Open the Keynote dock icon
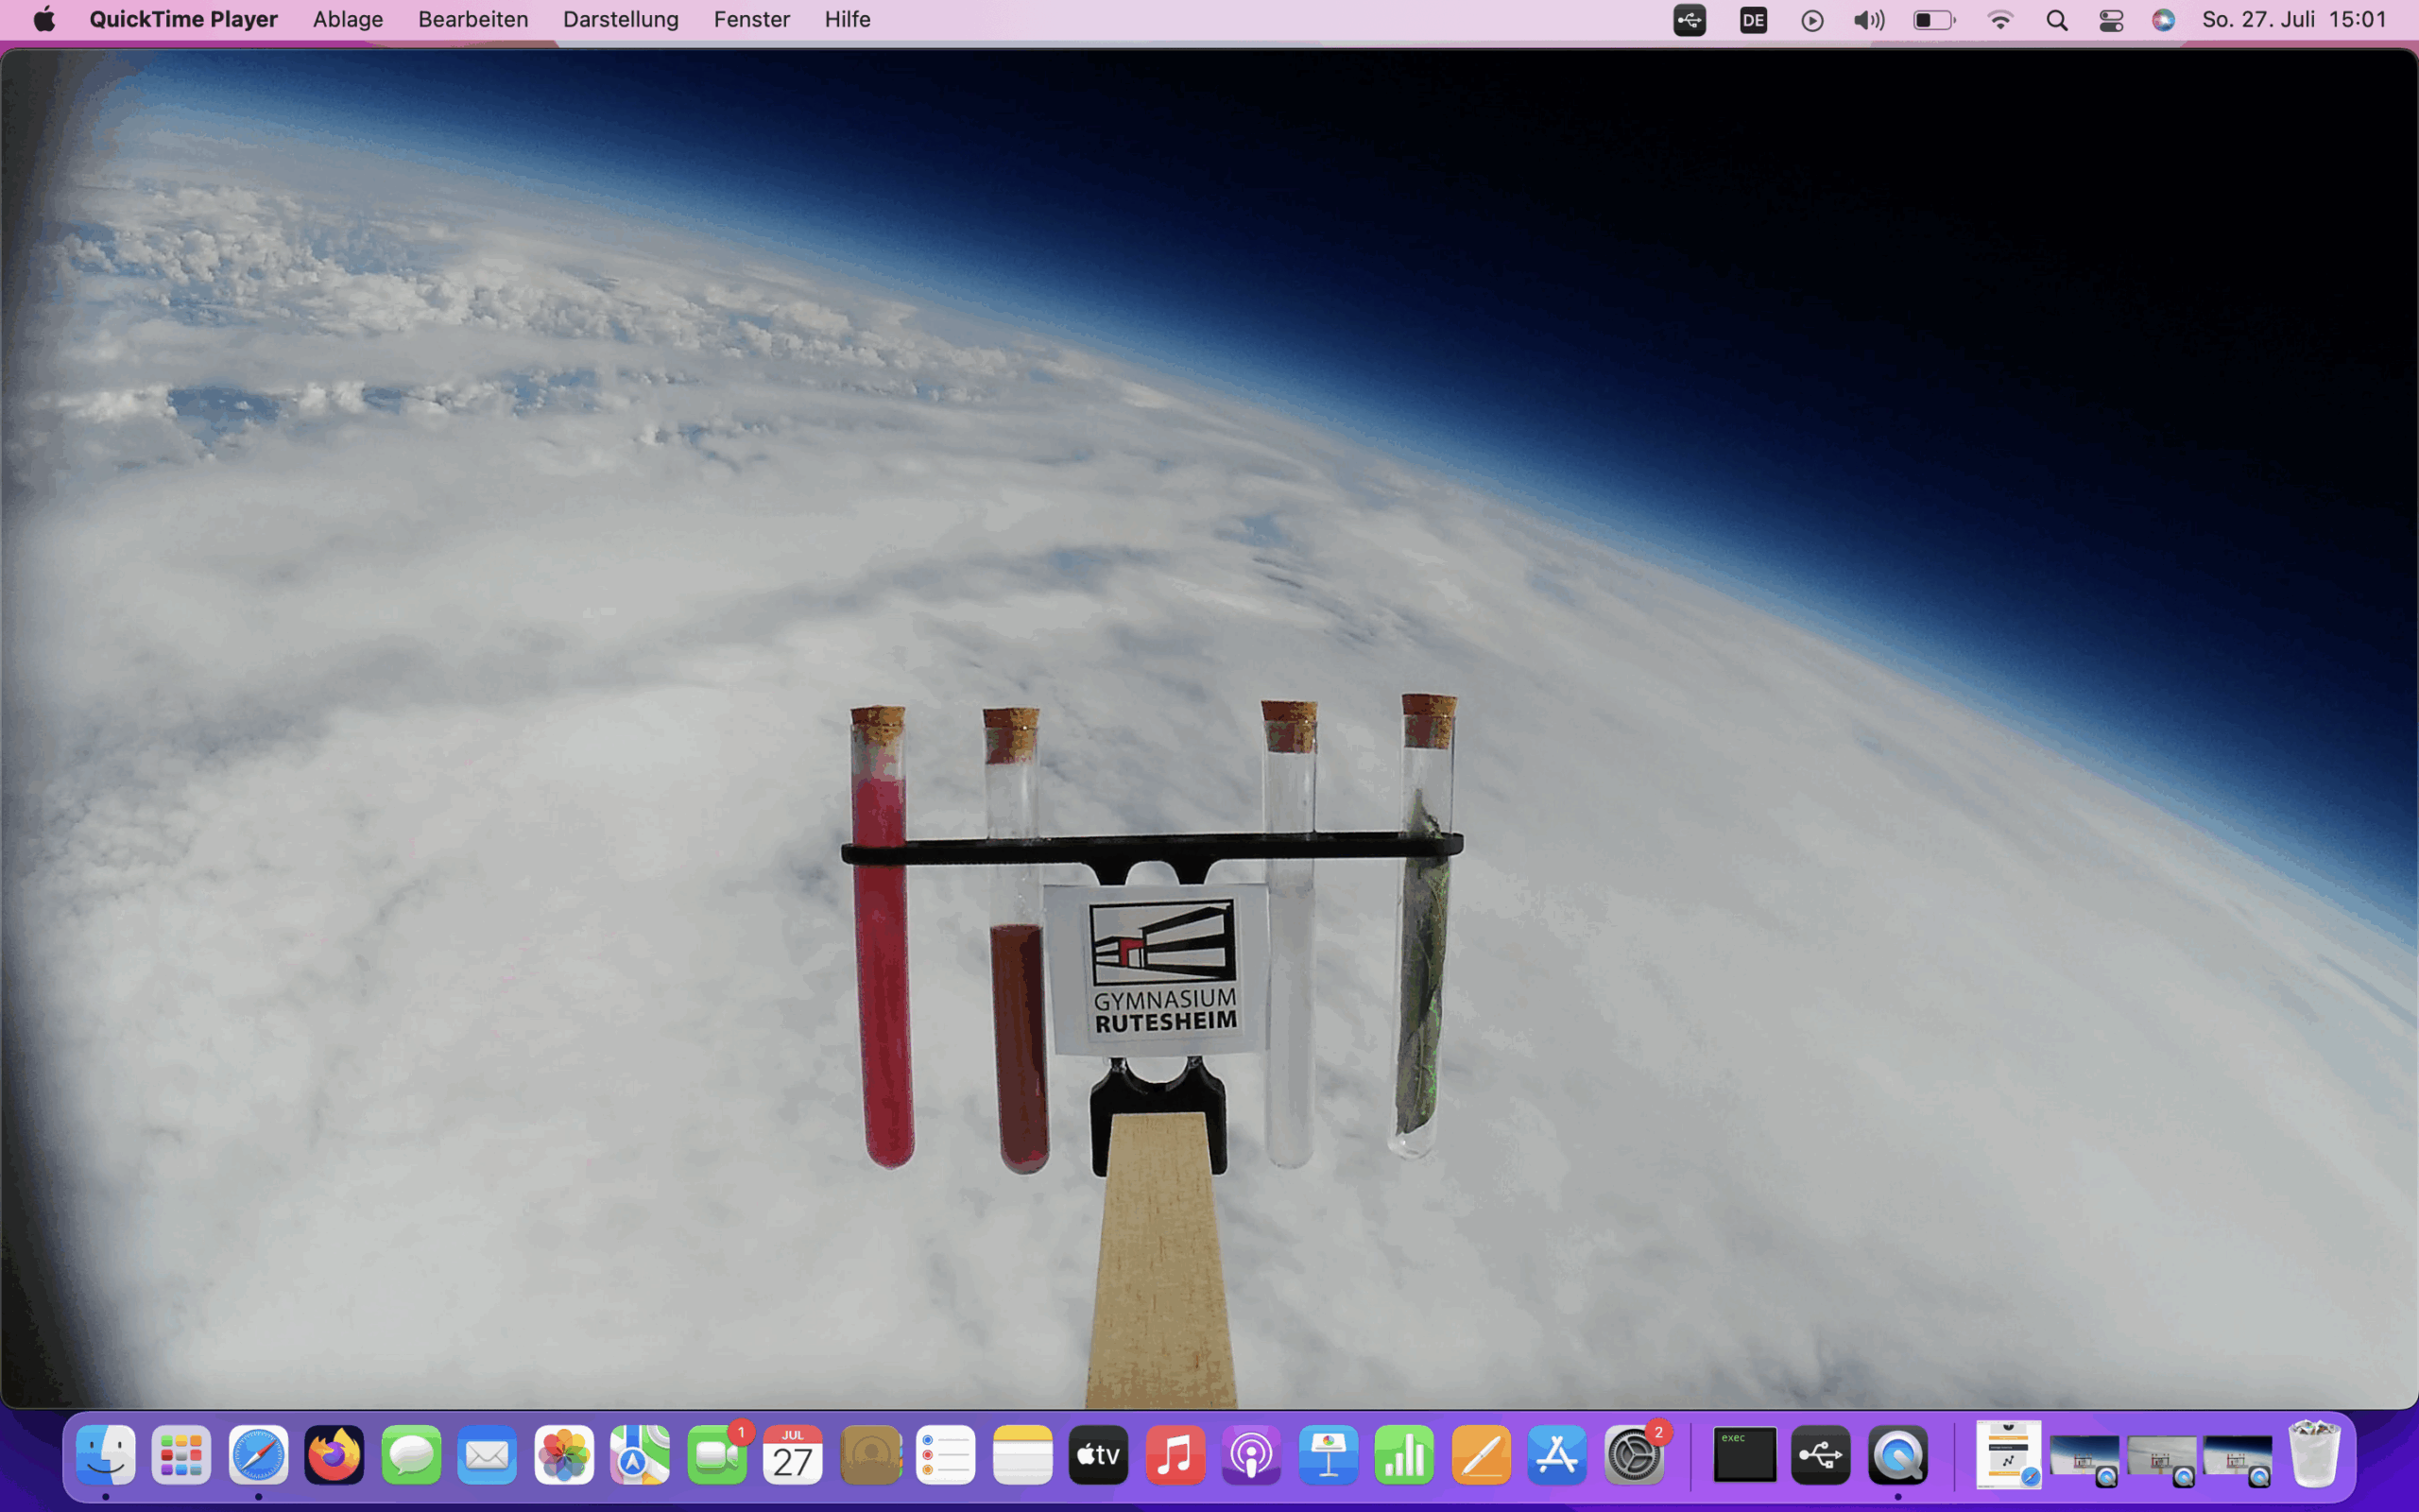The width and height of the screenshot is (2419, 1512). tap(1328, 1456)
